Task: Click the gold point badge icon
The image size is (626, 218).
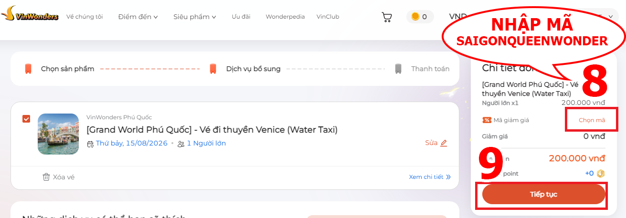Action: point(601,173)
